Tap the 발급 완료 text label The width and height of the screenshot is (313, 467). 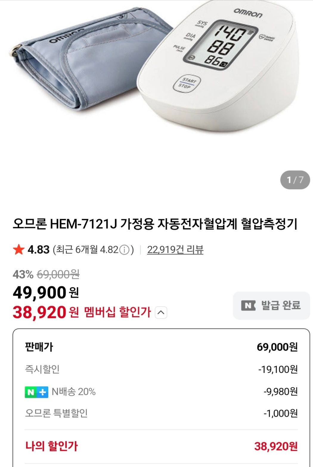tap(281, 306)
